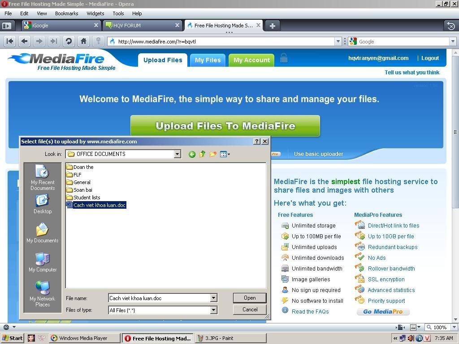Viewport: 459px width, 344px height.
Task: Close the HQV FORUM tab
Action: pyautogui.click(x=177, y=26)
